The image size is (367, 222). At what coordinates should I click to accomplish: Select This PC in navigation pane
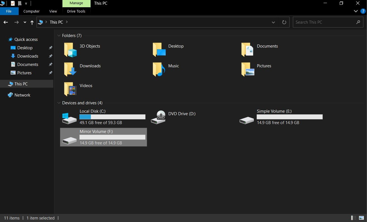tap(26, 84)
